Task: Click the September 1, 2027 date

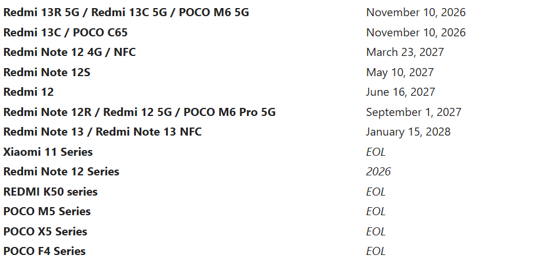Action: pyautogui.click(x=413, y=112)
